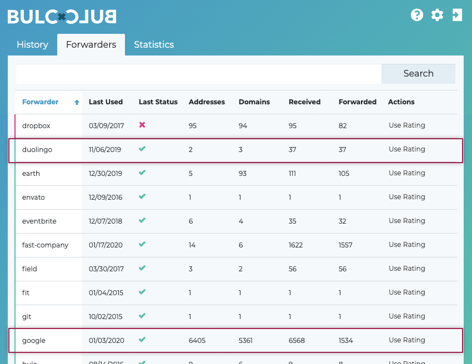Click the Use link for google

(x=395, y=340)
